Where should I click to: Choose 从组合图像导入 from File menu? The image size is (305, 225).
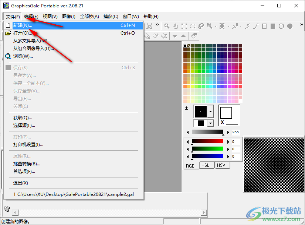coord(74,49)
